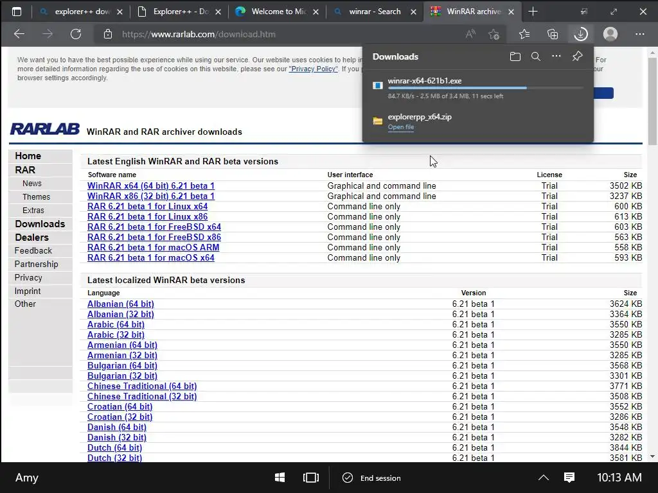Download Croatian (32 bit) localized version
Viewport: 658px width, 493px height.
coord(120,417)
